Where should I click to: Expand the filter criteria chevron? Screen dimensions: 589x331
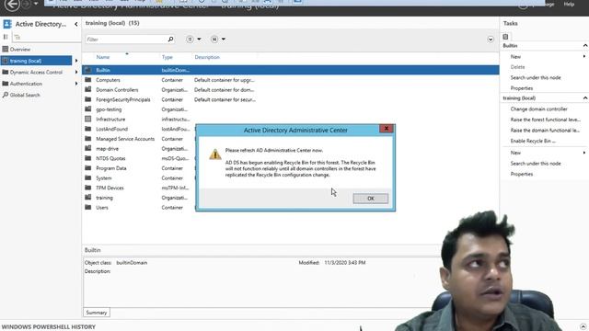click(x=491, y=39)
